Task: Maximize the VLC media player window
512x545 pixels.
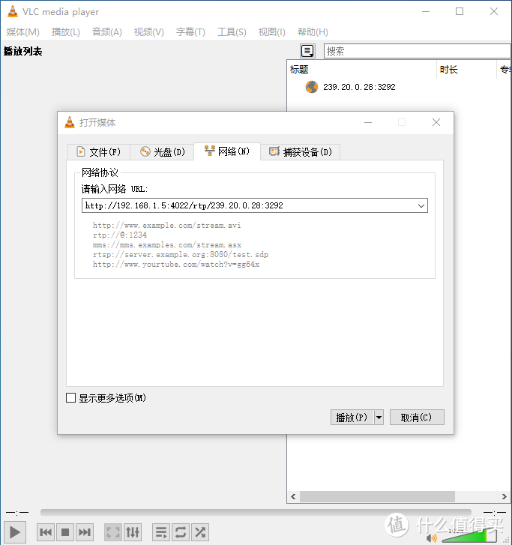Action: click(460, 11)
